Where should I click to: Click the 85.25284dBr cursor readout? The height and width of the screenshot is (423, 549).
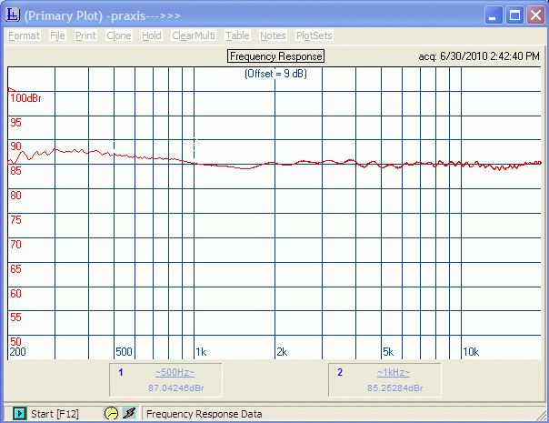click(395, 388)
